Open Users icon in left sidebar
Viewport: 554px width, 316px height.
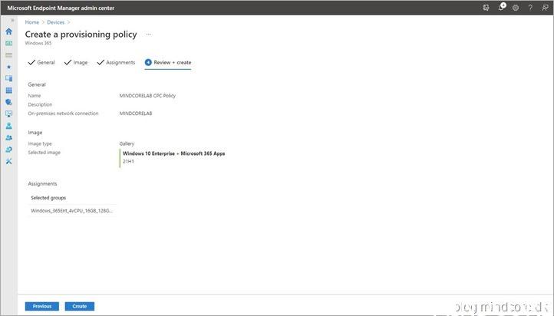pos(8,126)
